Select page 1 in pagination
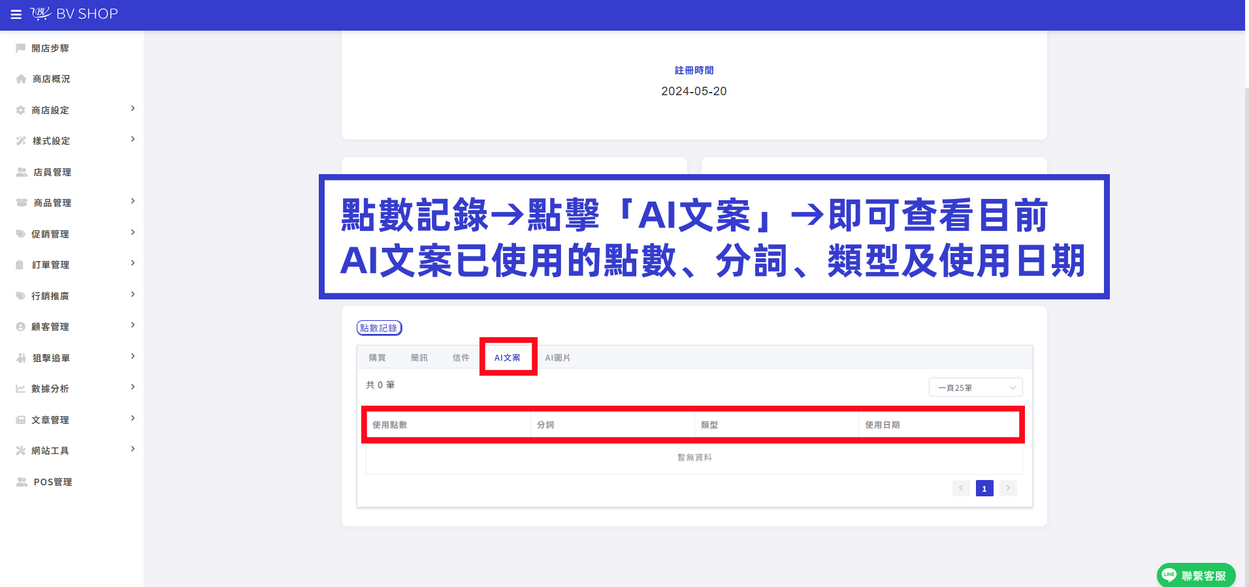 click(984, 488)
